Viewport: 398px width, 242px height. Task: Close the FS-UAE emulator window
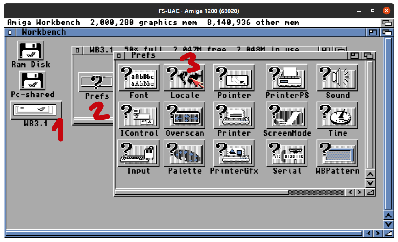pyautogui.click(x=386, y=11)
